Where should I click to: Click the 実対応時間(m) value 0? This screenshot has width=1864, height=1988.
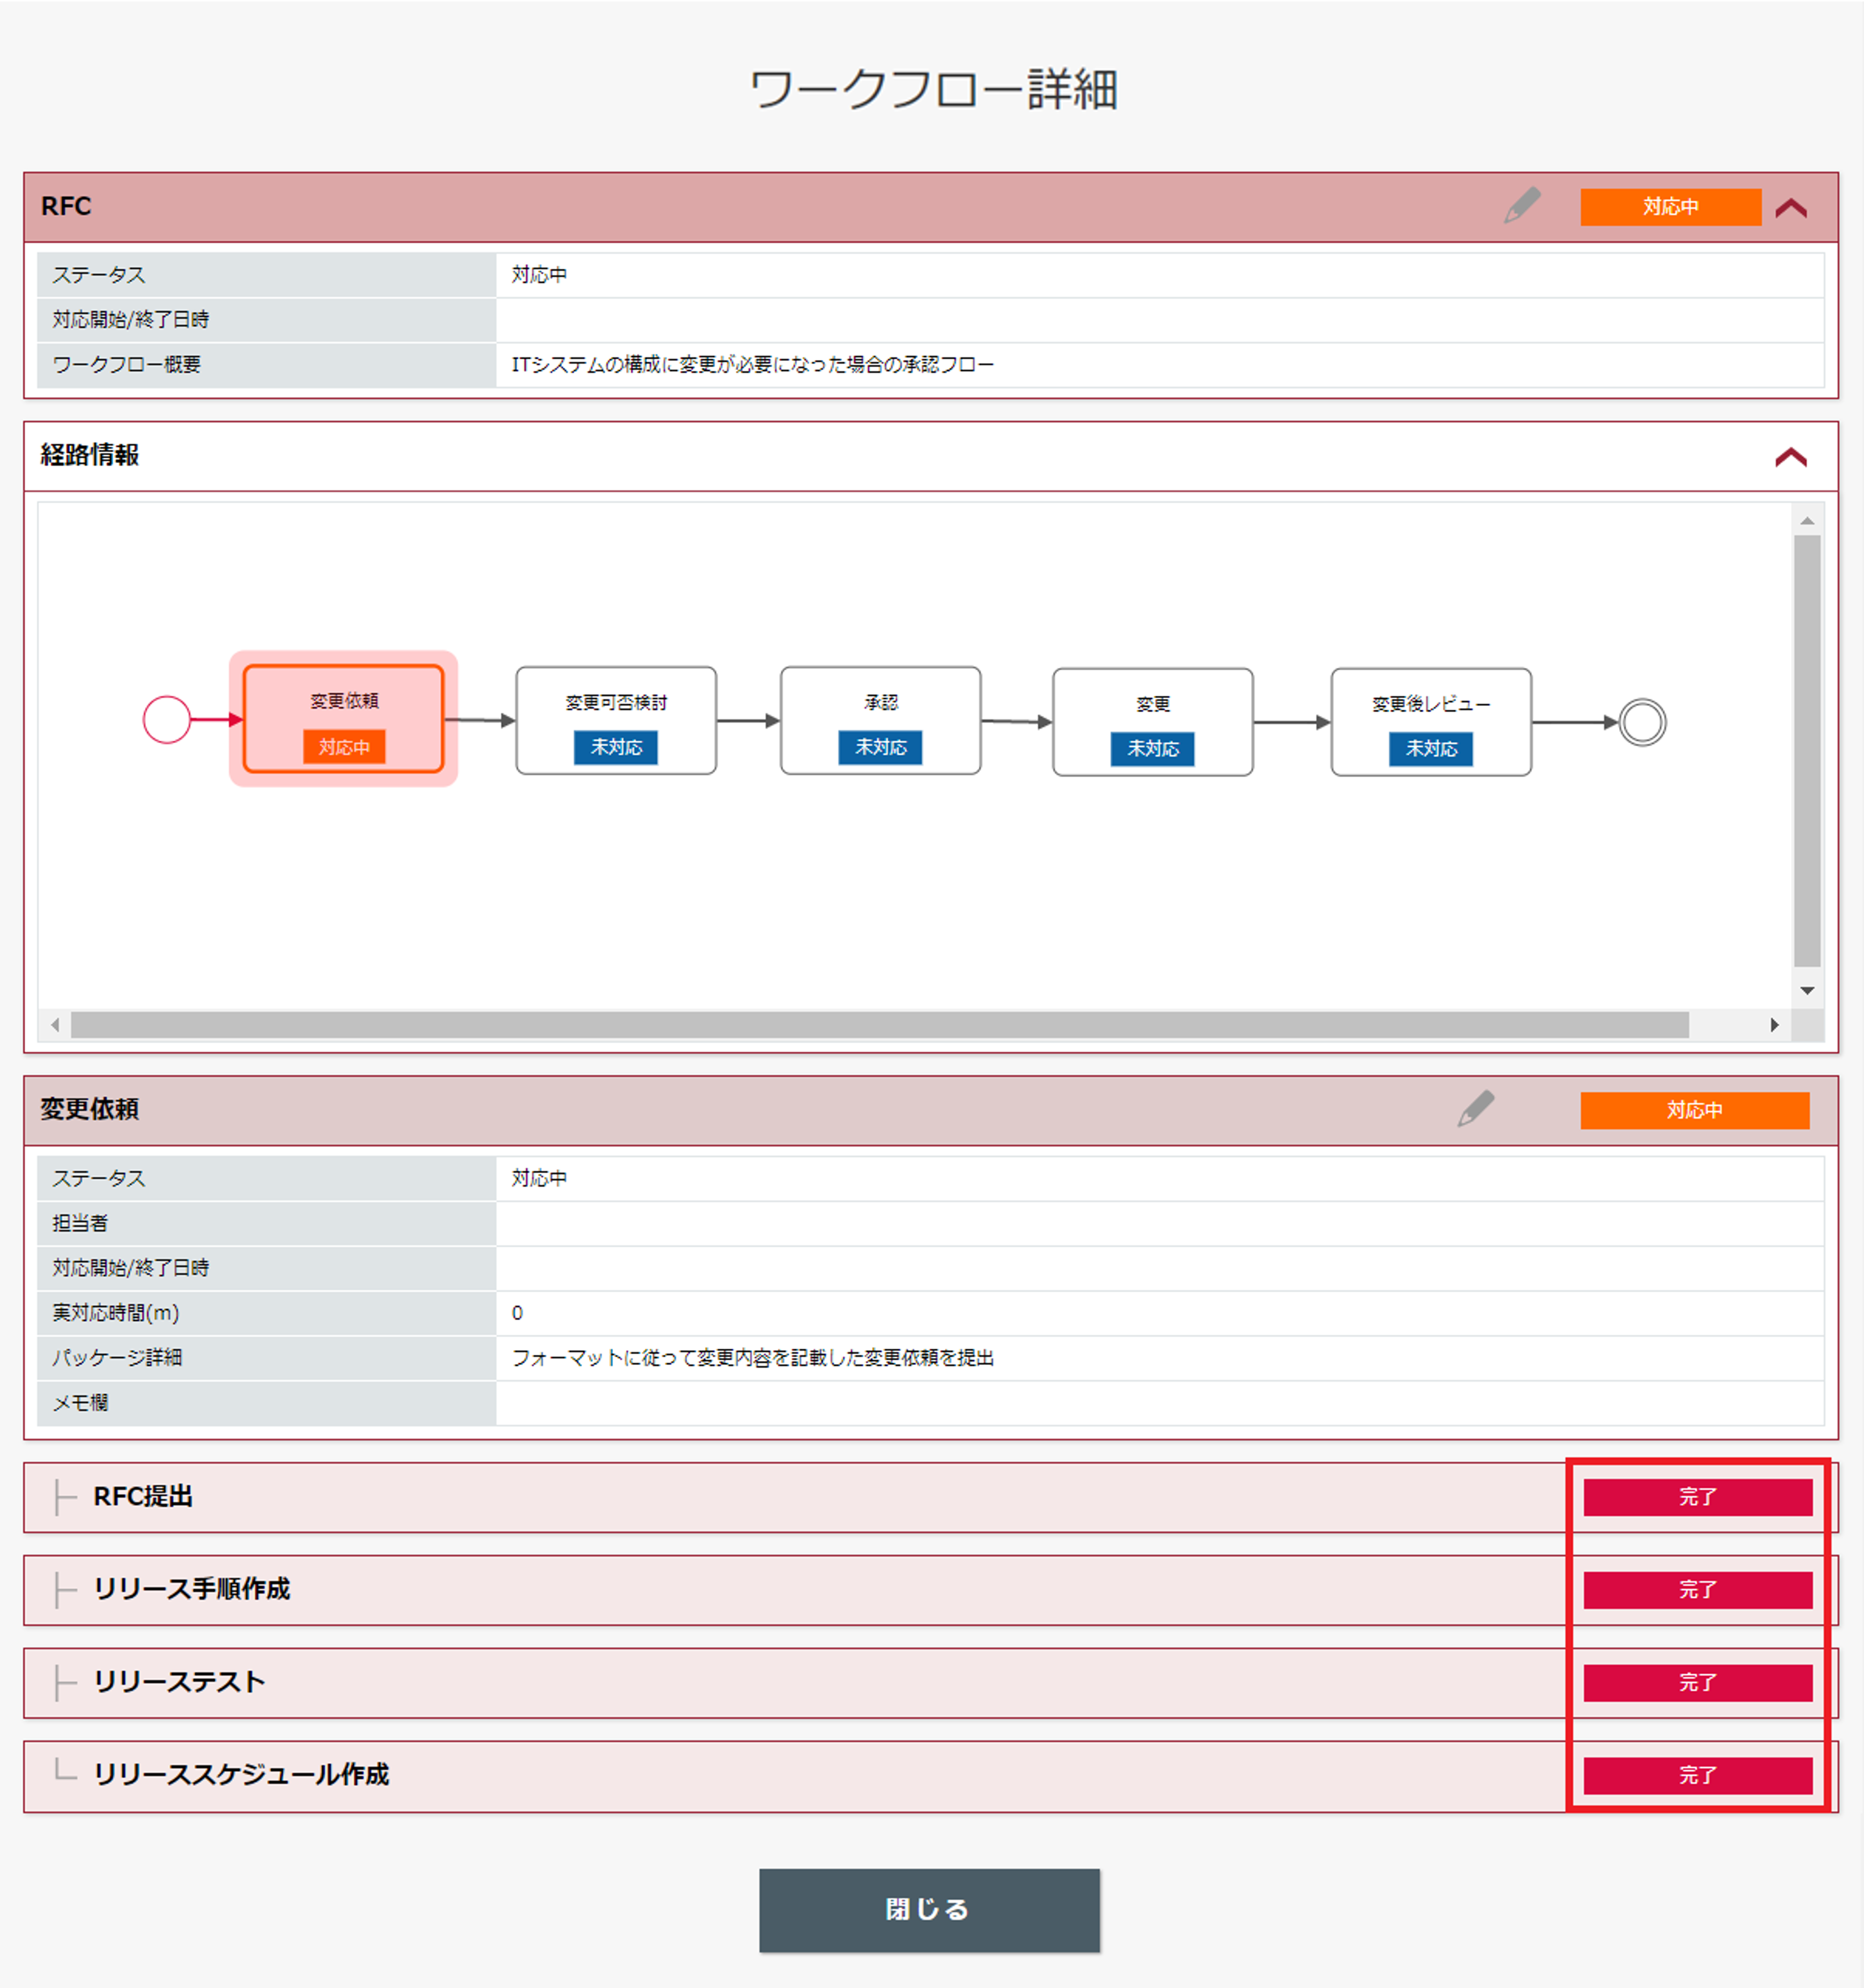point(517,1313)
